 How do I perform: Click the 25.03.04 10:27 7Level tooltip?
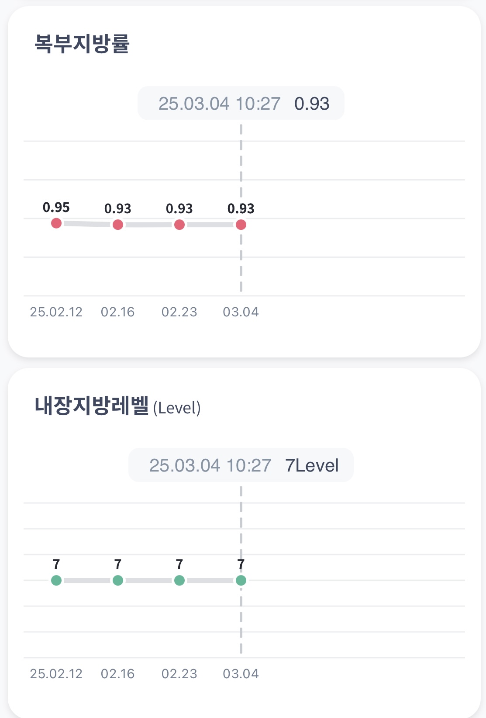tap(241, 465)
